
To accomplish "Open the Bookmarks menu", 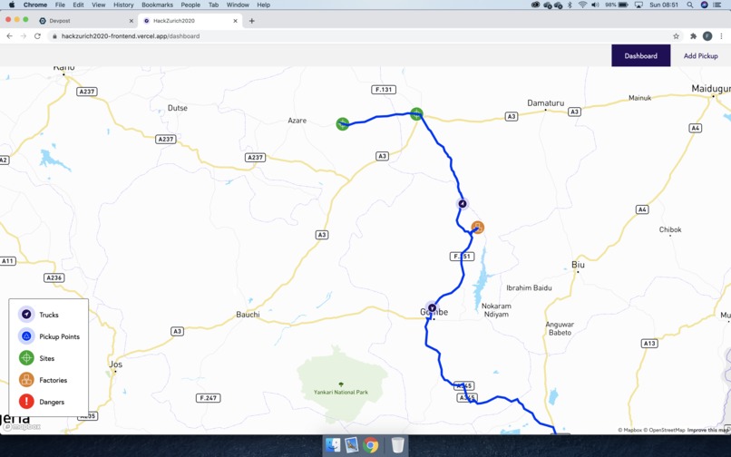I will pos(157,5).
